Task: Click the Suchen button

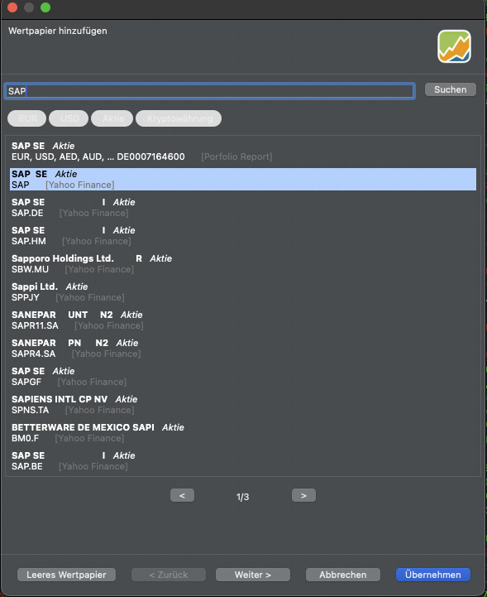Action: 450,89
